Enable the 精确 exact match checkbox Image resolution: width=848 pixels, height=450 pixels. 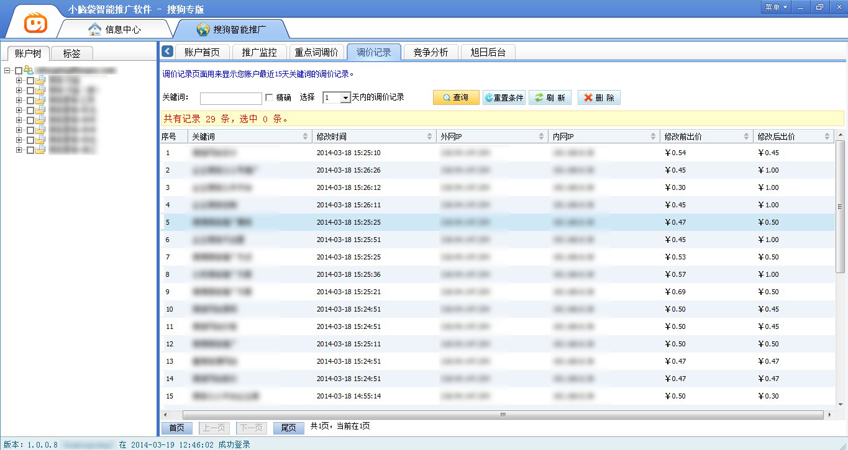pos(269,97)
